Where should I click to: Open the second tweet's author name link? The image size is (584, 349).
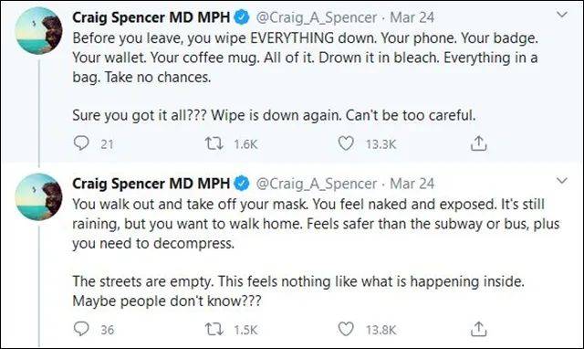point(151,184)
